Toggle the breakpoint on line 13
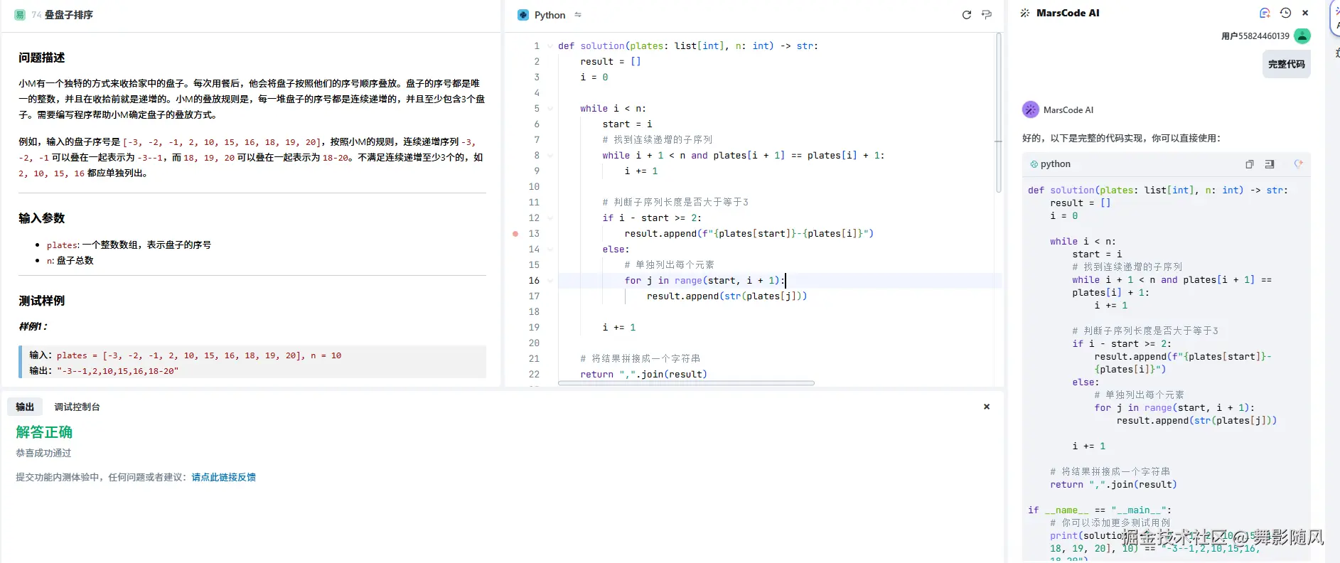1340x563 pixels. (515, 234)
